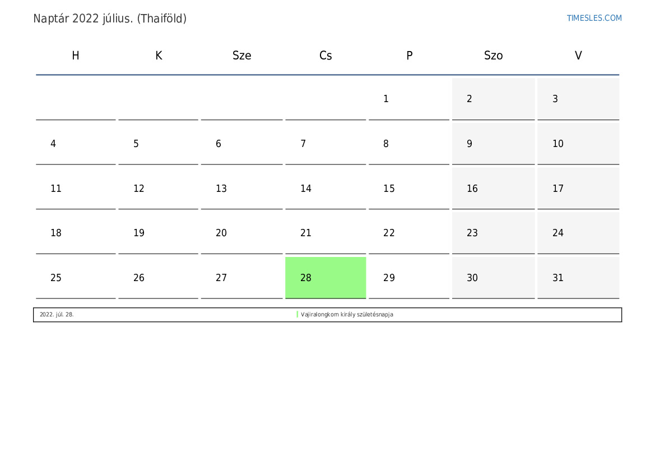The width and height of the screenshot is (655, 464).
Task: Click day 18 in the calendar
Action: pyautogui.click(x=76, y=233)
